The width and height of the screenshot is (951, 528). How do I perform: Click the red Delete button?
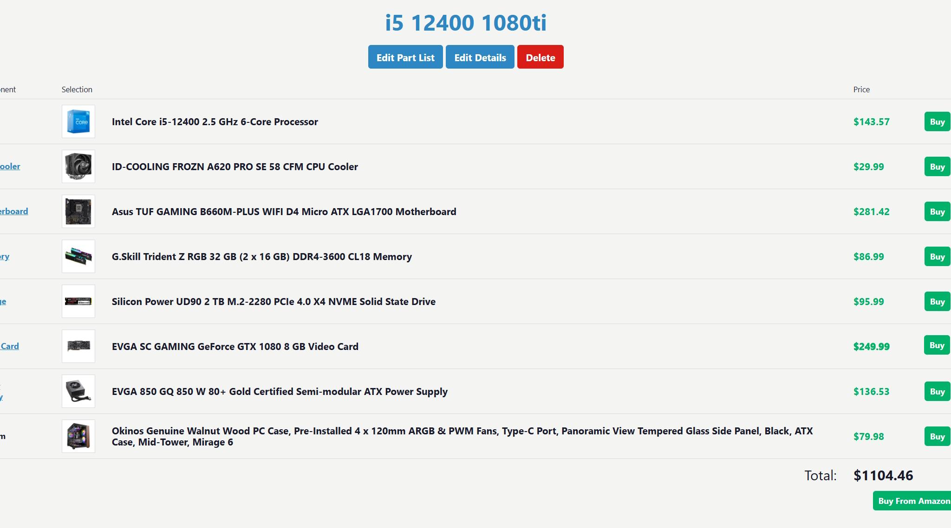[x=541, y=57]
